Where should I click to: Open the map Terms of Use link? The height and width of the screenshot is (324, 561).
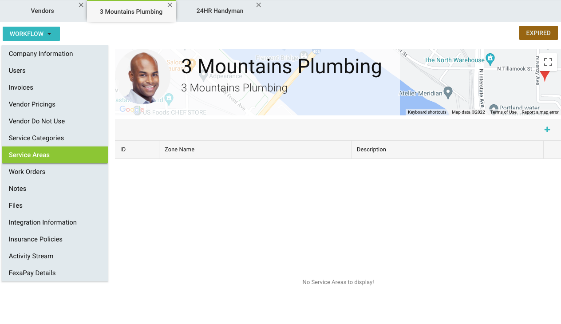coord(503,112)
